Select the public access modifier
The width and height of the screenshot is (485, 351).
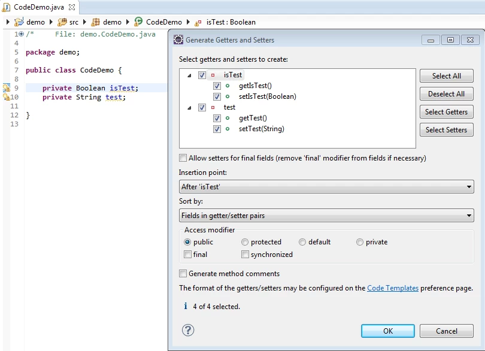pyautogui.click(x=187, y=242)
